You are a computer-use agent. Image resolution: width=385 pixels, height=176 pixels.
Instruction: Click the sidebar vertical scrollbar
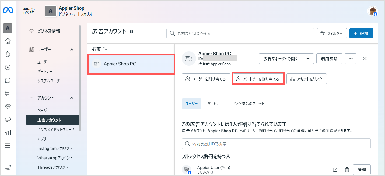click(x=80, y=78)
